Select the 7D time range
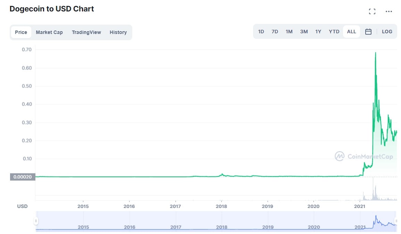401x234 pixels. [x=275, y=32]
